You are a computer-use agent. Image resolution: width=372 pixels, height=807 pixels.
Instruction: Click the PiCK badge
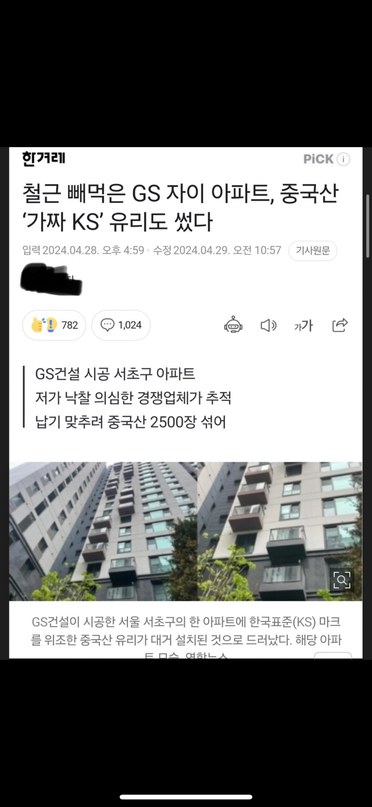[x=319, y=159]
